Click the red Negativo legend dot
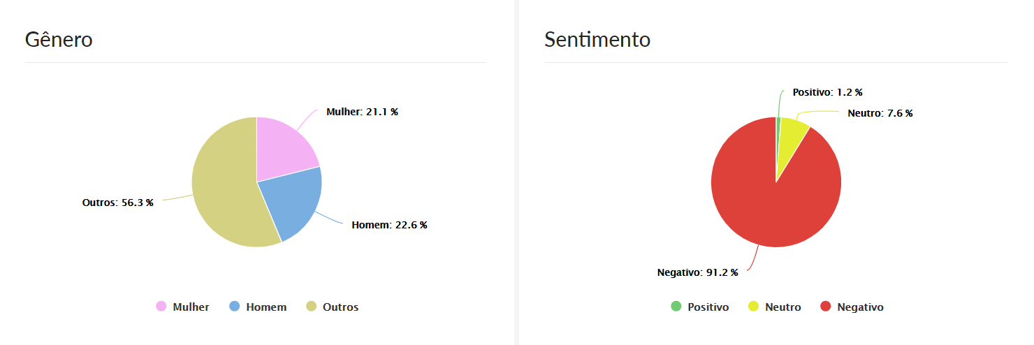This screenshot has width=1034, height=345. 826,307
